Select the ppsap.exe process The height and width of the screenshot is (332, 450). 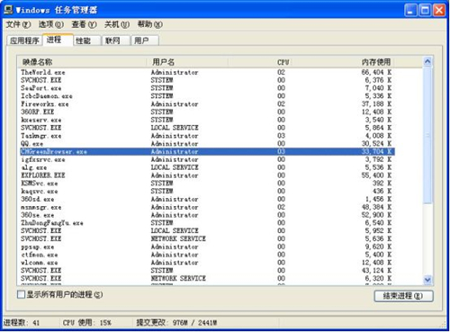click(x=206, y=247)
